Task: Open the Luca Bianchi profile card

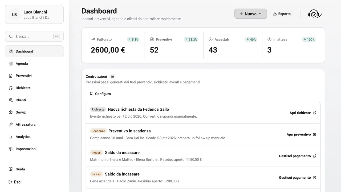Action: click(x=34, y=14)
